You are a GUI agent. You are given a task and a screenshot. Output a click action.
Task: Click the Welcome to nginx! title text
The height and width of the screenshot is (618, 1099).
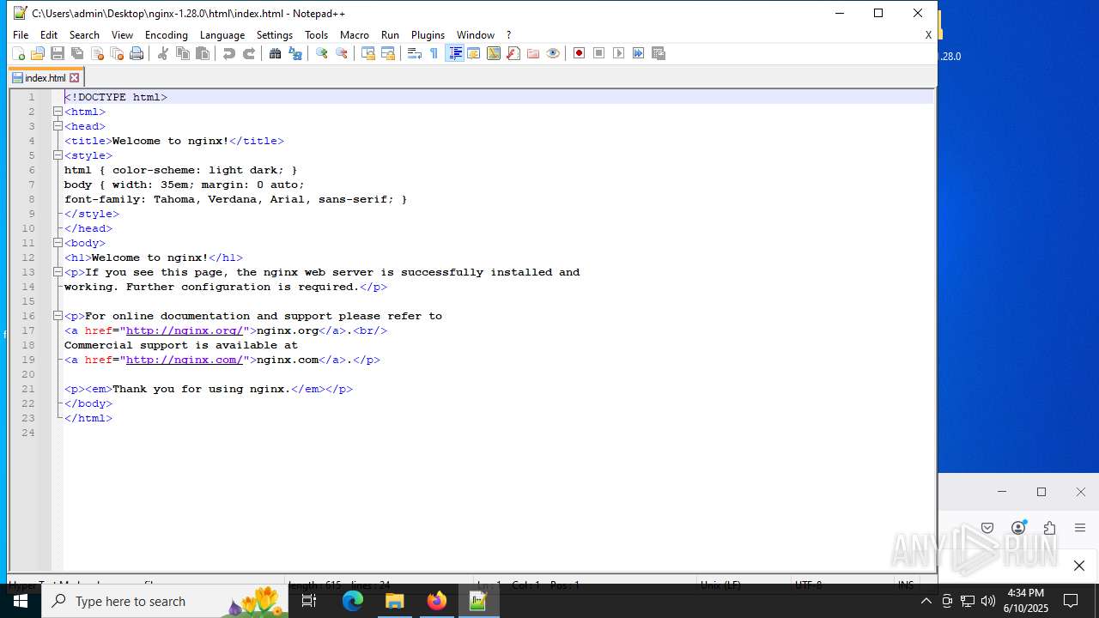coord(170,141)
